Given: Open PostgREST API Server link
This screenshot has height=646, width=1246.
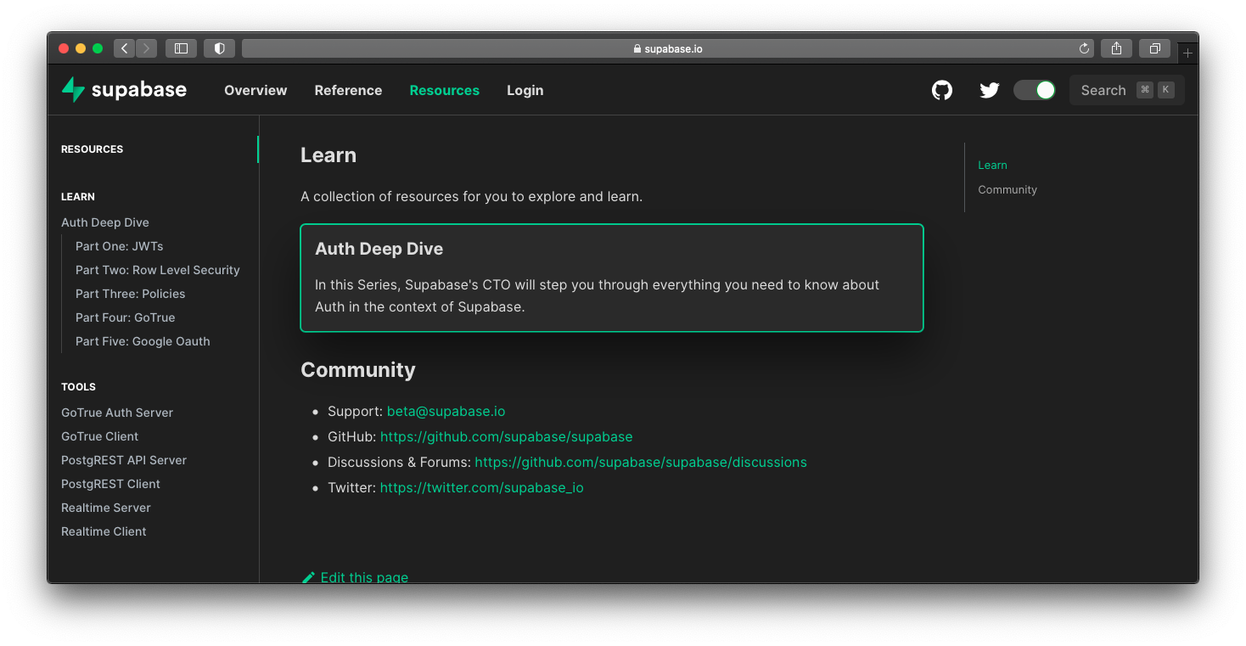Looking at the screenshot, I should point(124,460).
